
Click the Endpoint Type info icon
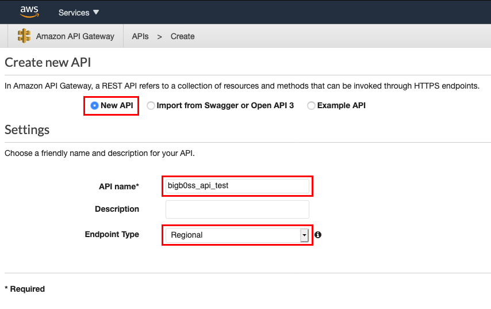click(318, 235)
